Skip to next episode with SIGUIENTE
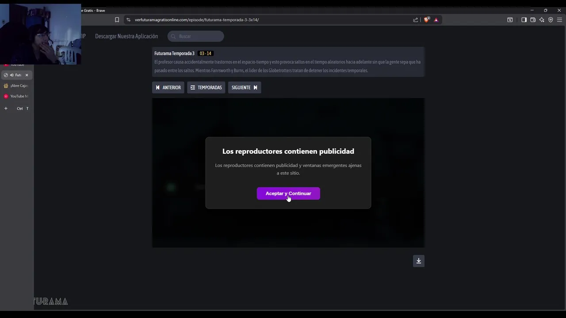Screen dimensions: 566x318 245,87
